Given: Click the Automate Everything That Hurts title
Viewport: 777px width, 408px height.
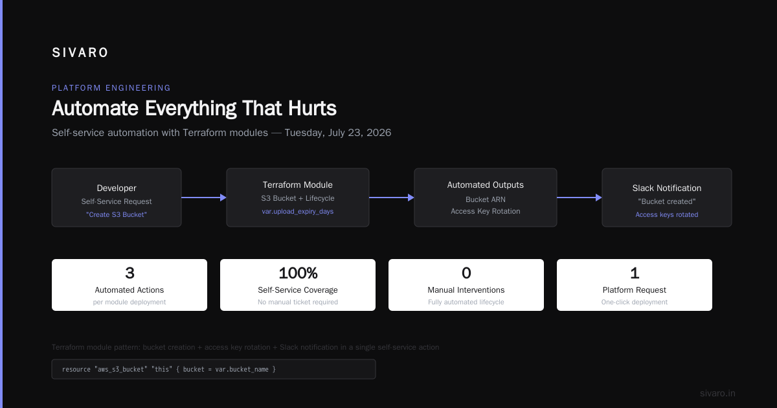Looking at the screenshot, I should click(x=194, y=108).
